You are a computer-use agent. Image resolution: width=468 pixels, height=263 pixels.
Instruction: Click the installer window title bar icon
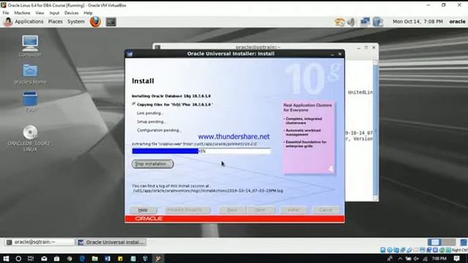pos(129,54)
